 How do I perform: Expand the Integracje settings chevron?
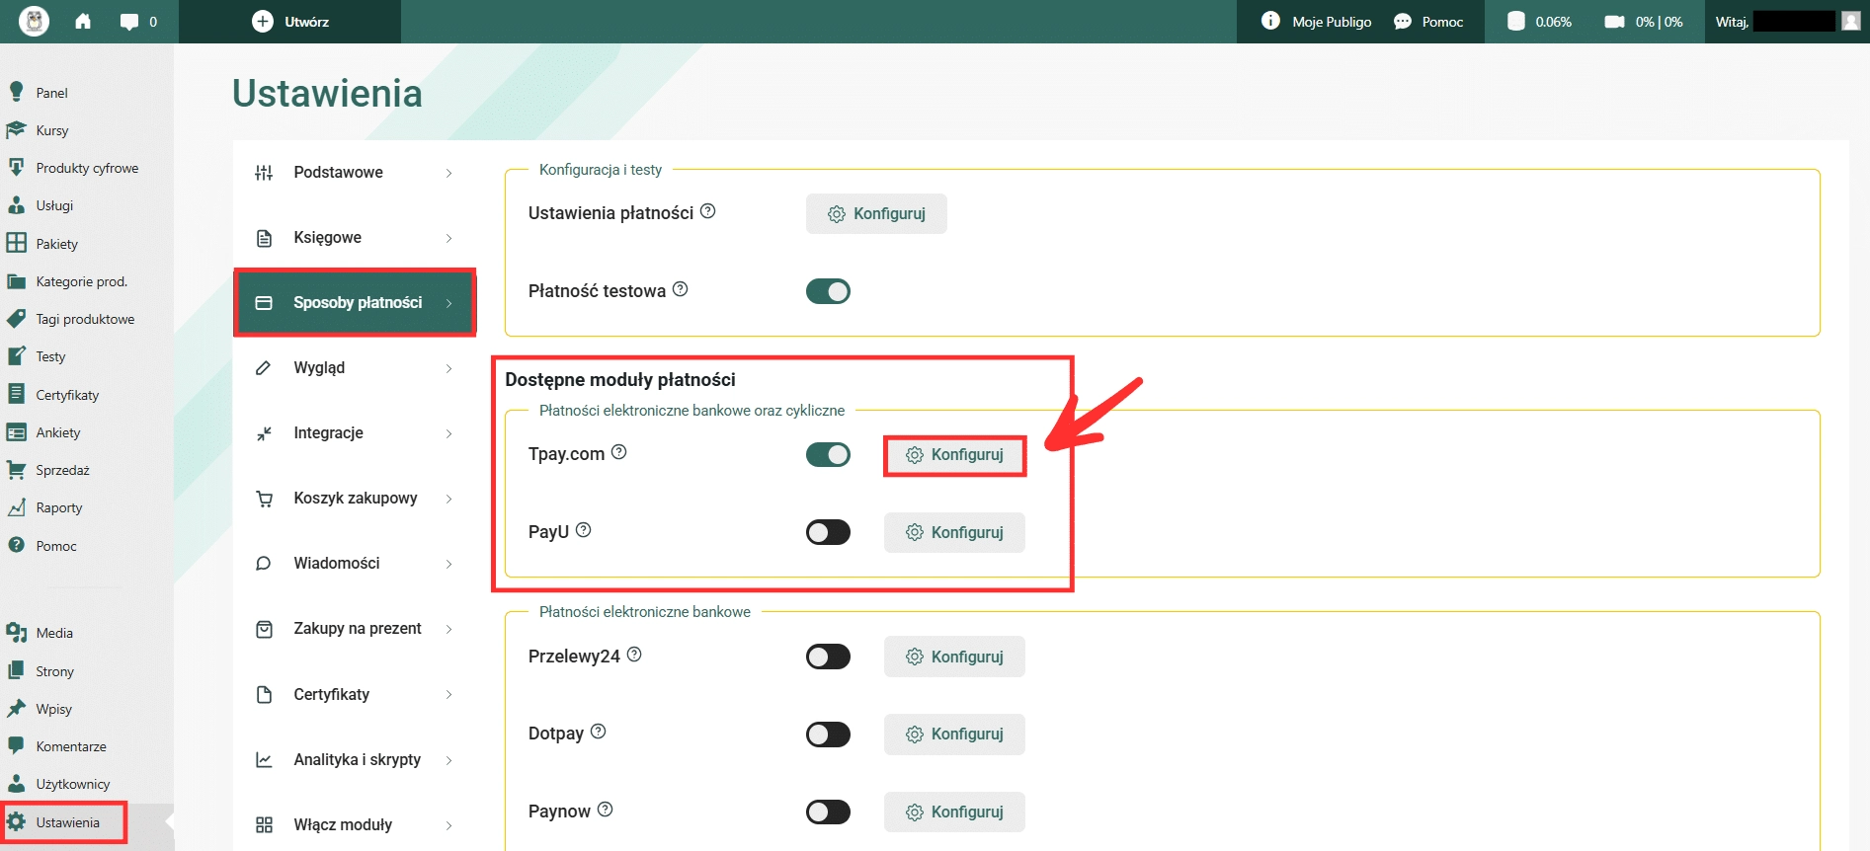pyautogui.click(x=448, y=433)
